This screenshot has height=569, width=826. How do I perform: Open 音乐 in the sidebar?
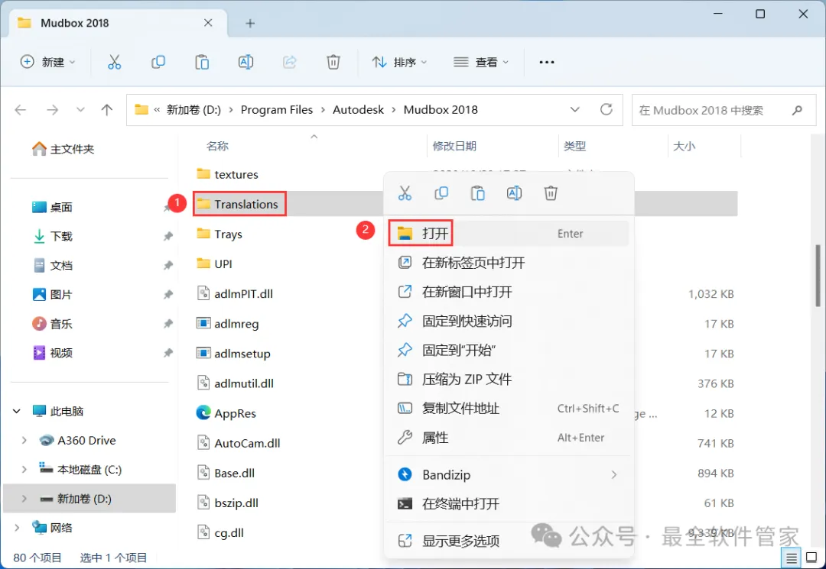point(52,323)
